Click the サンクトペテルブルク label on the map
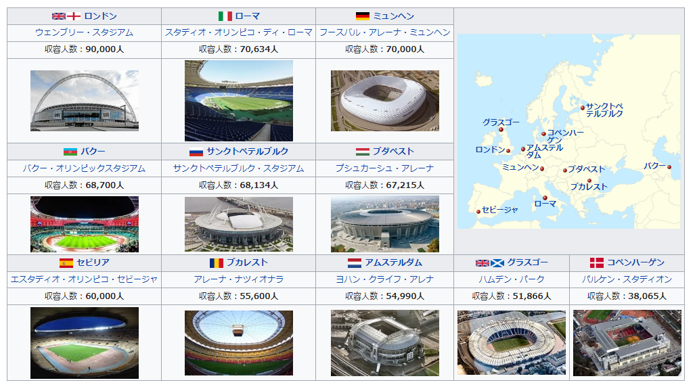 click(604, 110)
